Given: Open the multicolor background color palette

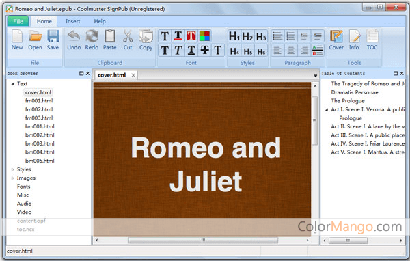Looking at the screenshot, I should [x=204, y=36].
